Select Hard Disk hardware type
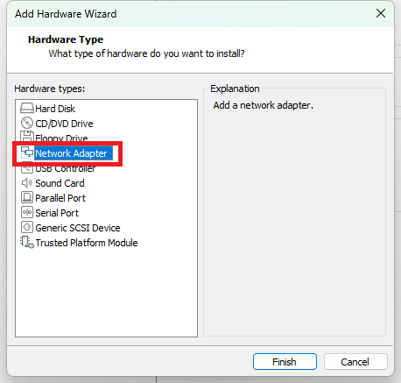The image size is (401, 383). pyautogui.click(x=55, y=109)
